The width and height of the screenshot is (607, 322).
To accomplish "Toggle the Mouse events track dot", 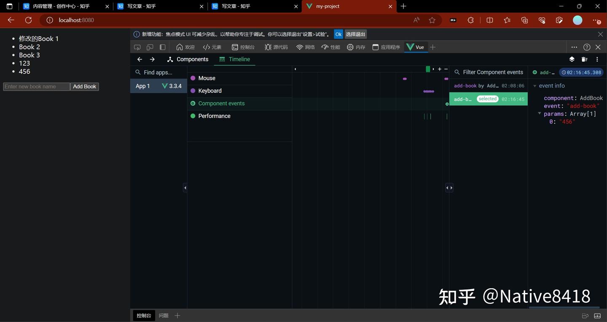I will coord(193,78).
